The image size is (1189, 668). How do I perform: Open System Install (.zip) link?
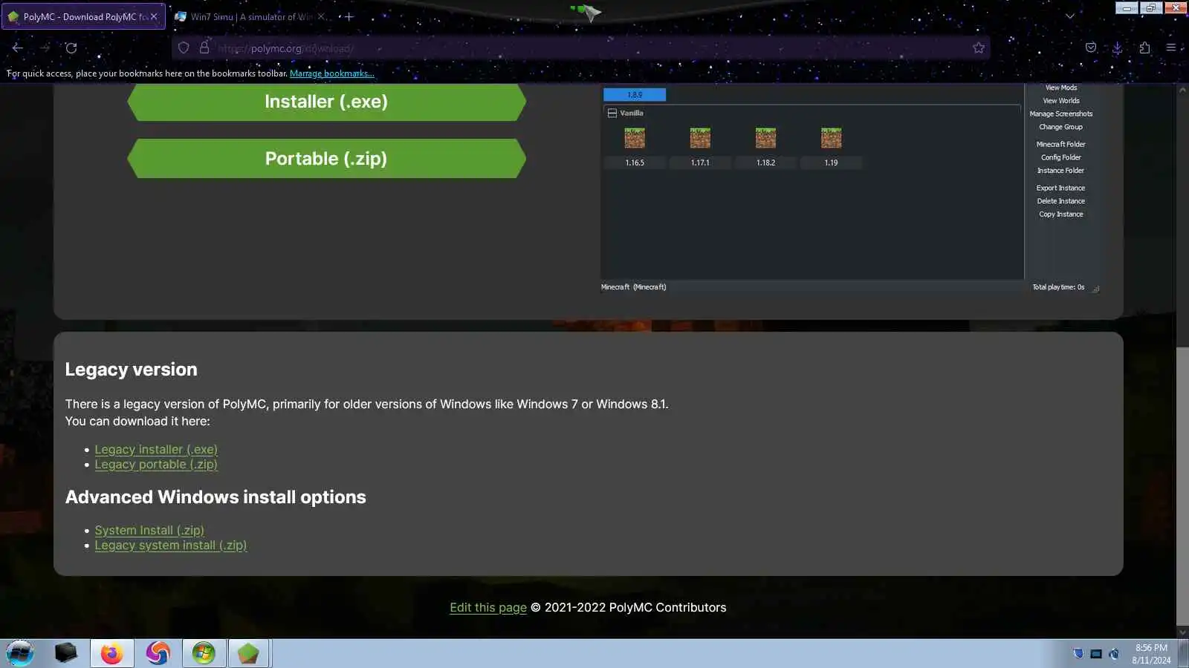click(149, 530)
